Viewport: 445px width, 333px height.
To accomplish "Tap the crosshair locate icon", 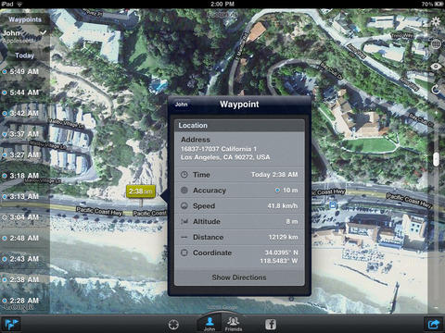I will click(173, 325).
